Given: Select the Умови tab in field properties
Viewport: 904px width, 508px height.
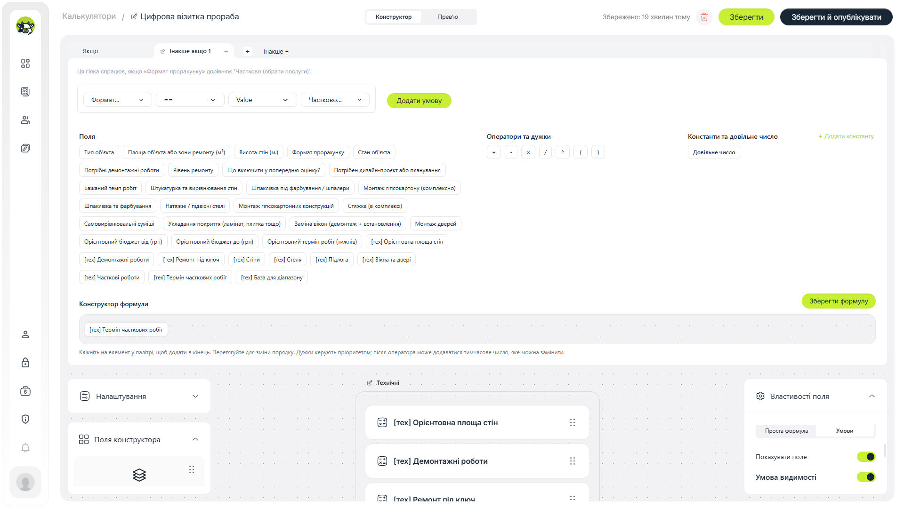Looking at the screenshot, I should tap(845, 431).
